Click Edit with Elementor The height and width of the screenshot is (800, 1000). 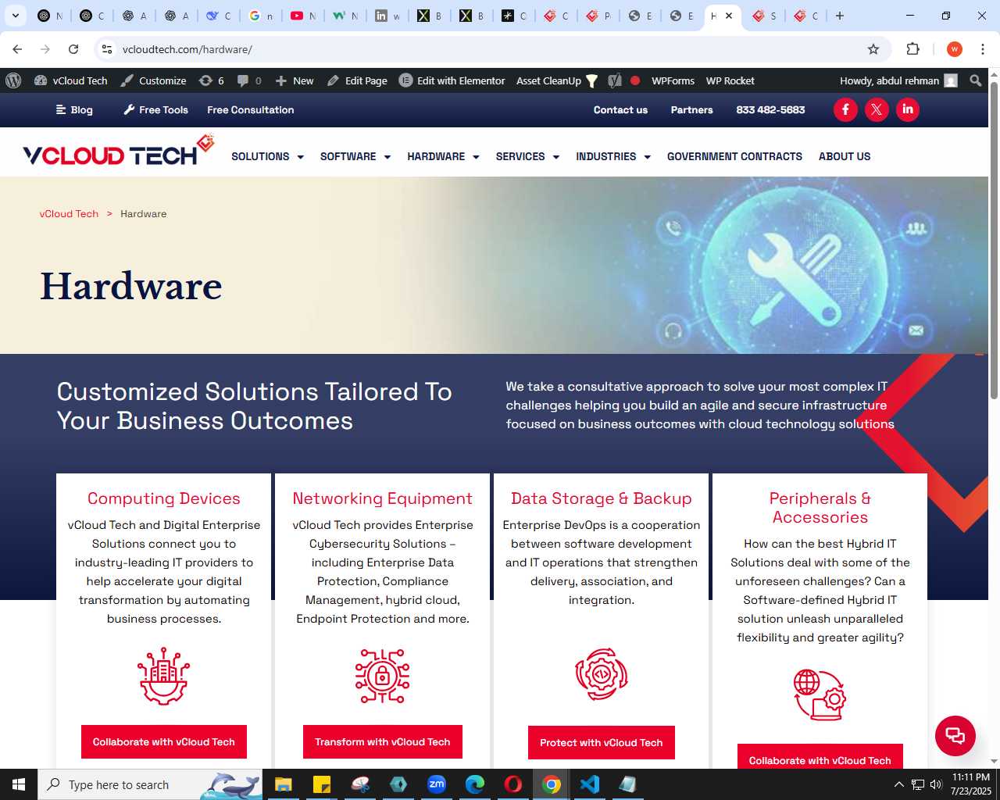point(452,80)
